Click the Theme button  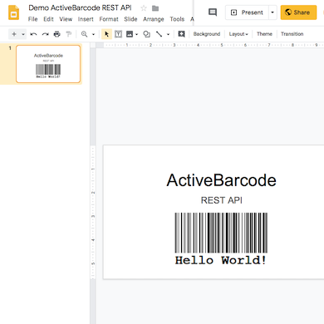(264, 34)
